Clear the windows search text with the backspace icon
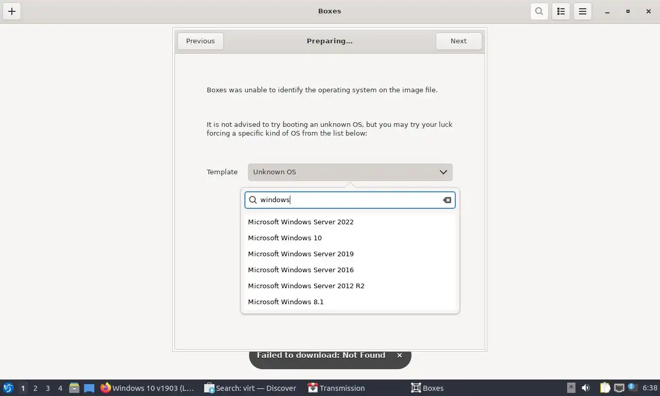The image size is (660, 396). coord(447,200)
